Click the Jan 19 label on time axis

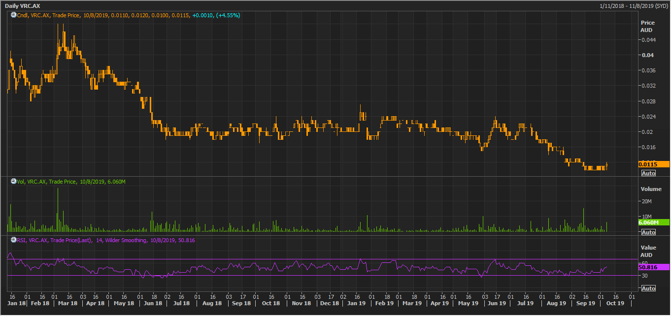356,304
